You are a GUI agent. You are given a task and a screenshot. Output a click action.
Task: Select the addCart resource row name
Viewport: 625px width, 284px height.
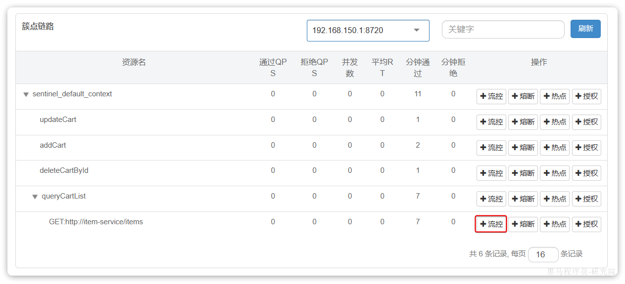(x=53, y=145)
